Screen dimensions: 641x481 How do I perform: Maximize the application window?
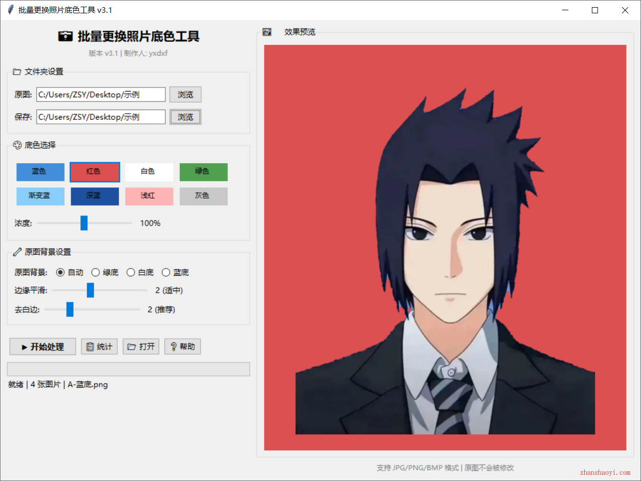pos(595,10)
